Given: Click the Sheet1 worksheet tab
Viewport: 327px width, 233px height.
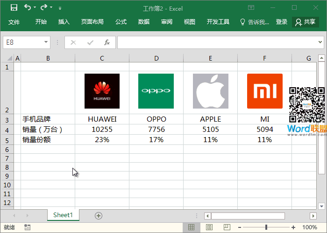Looking at the screenshot, I should pyautogui.click(x=63, y=215).
